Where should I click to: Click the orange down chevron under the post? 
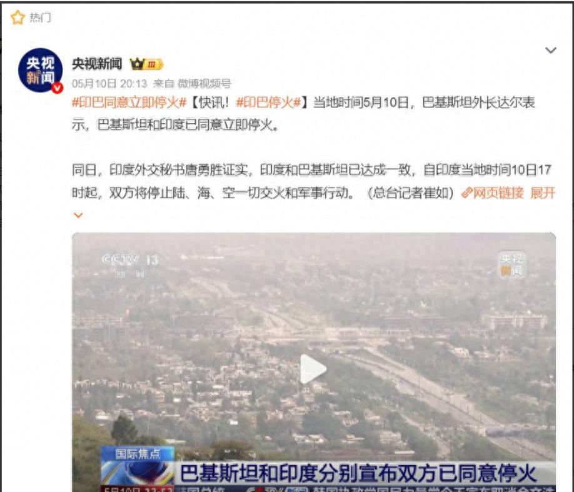pos(78,215)
